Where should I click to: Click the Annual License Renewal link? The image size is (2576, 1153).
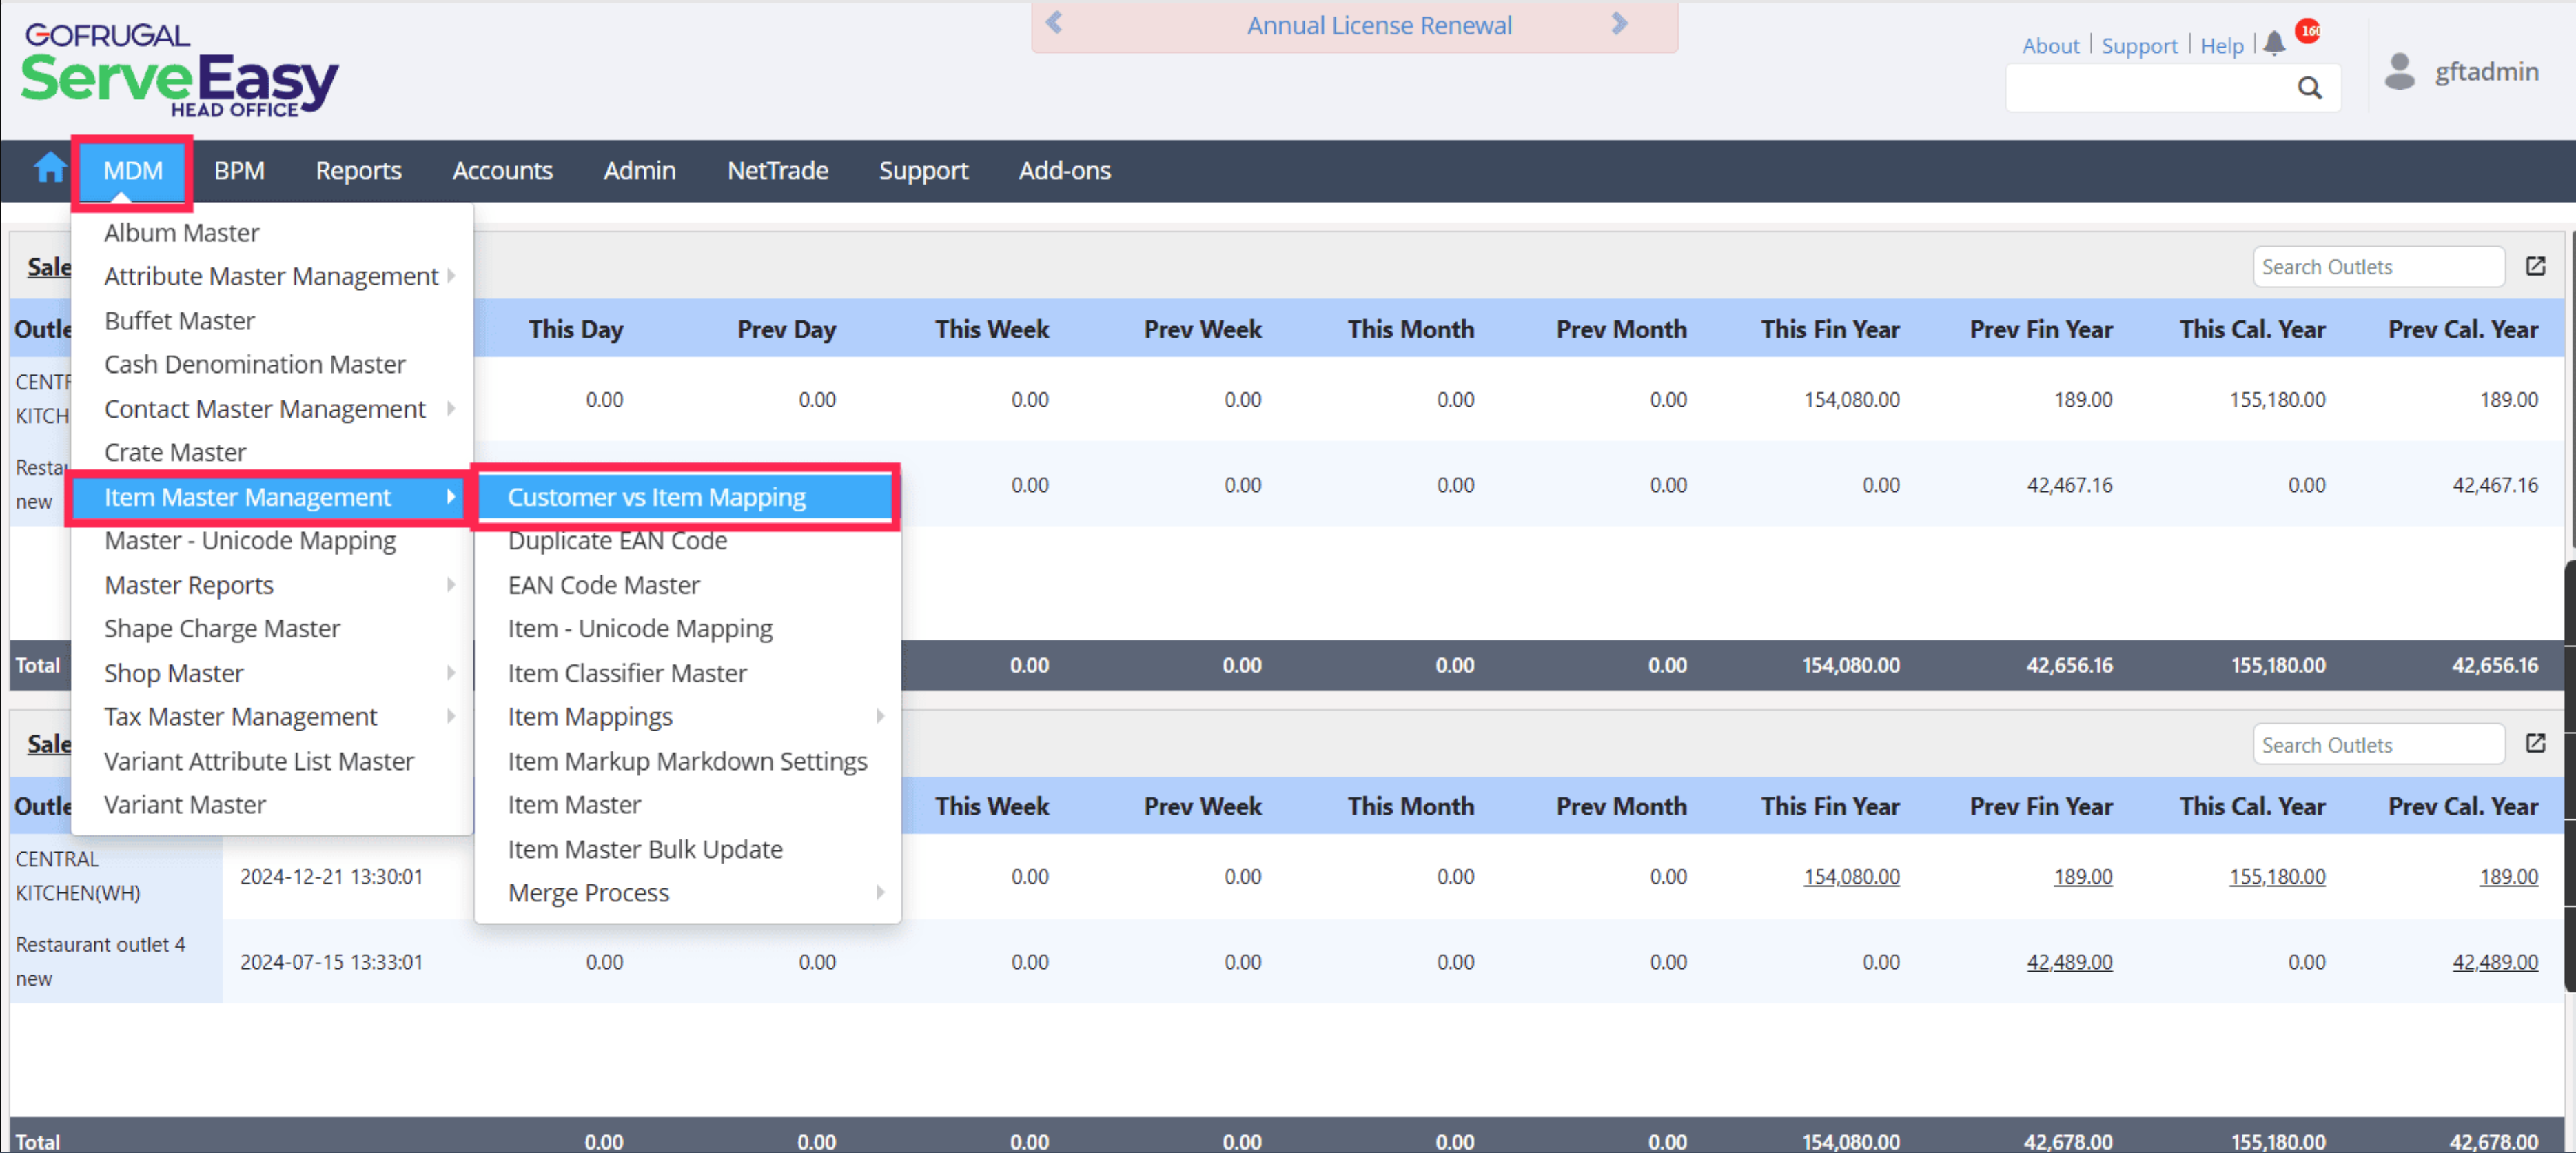(1379, 25)
